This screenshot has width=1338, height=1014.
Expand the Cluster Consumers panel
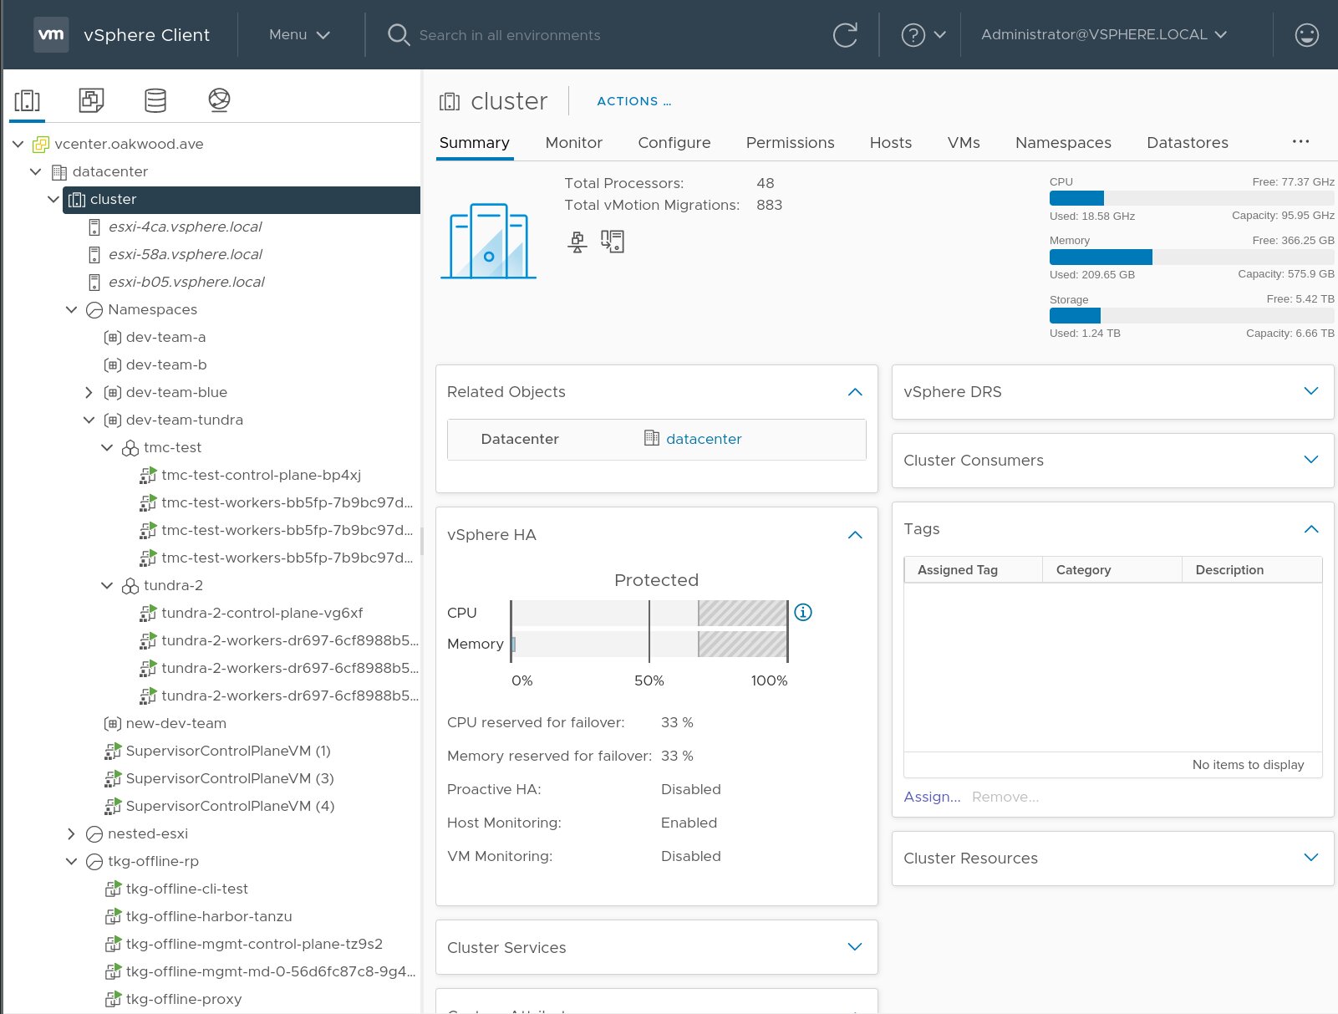click(x=1311, y=460)
